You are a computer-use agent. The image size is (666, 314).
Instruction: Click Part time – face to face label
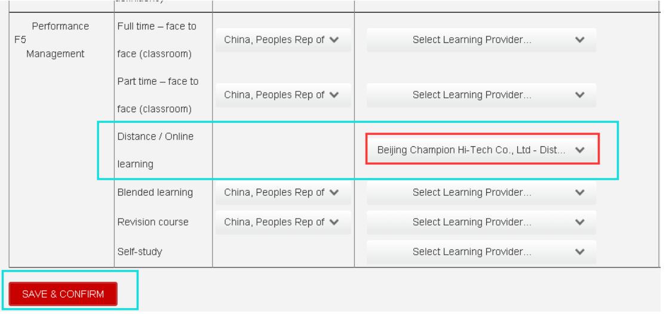tap(154, 94)
